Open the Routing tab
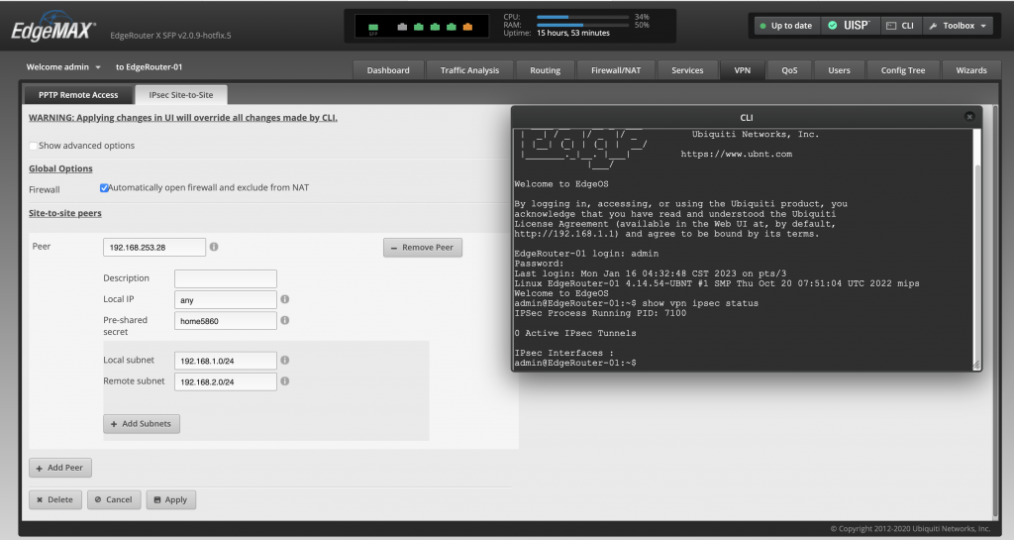 pos(546,69)
